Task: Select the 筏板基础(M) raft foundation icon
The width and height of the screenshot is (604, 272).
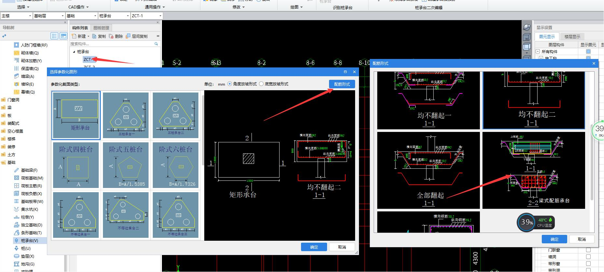Action: [x=17, y=178]
